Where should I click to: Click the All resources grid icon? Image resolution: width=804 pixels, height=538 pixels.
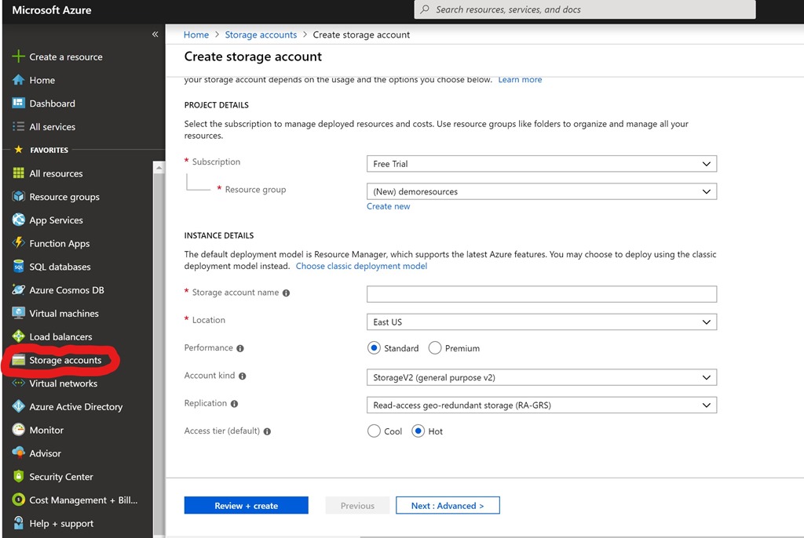point(19,173)
